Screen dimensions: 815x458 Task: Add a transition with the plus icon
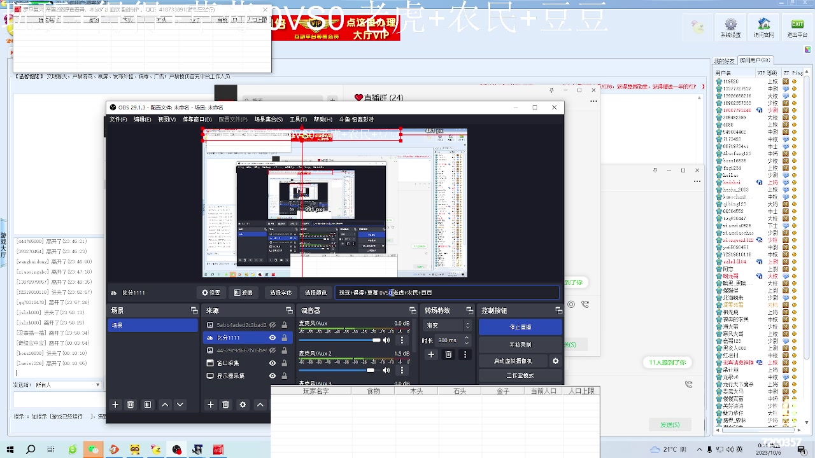[431, 355]
